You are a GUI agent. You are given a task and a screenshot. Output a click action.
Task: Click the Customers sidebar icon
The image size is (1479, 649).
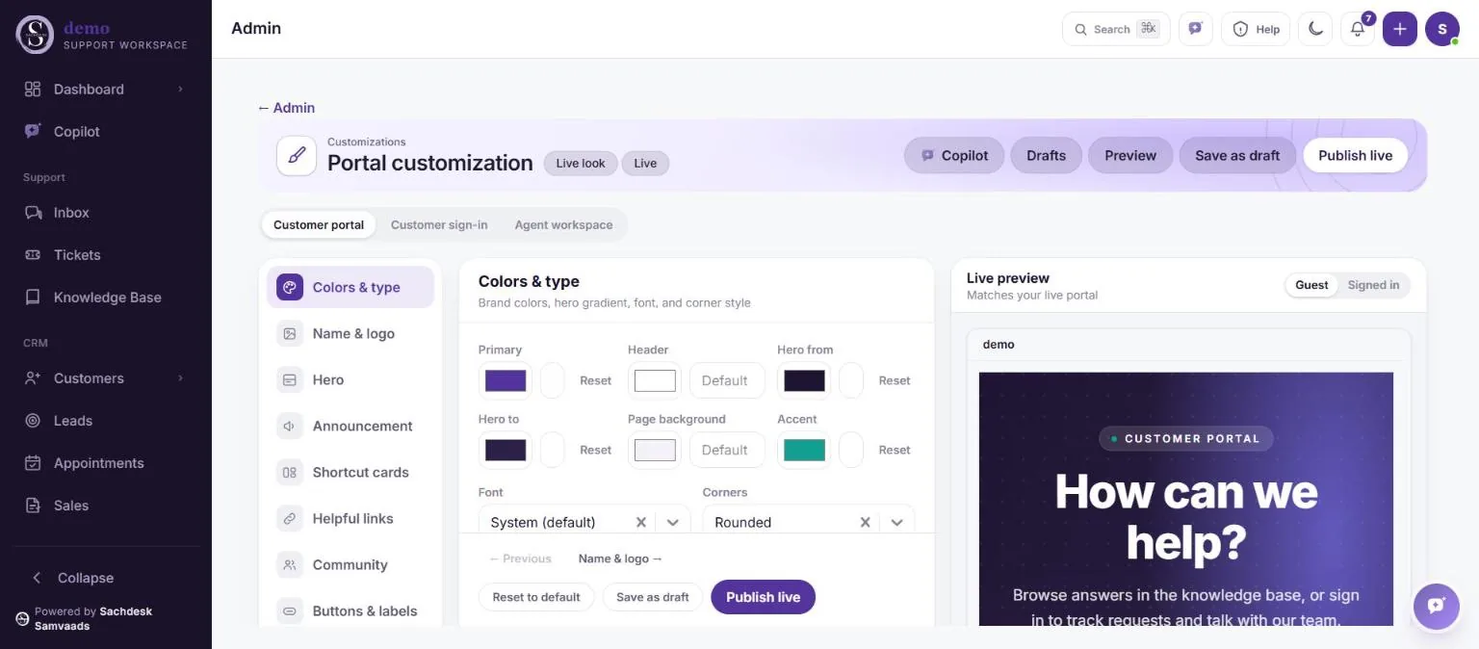pos(33,378)
